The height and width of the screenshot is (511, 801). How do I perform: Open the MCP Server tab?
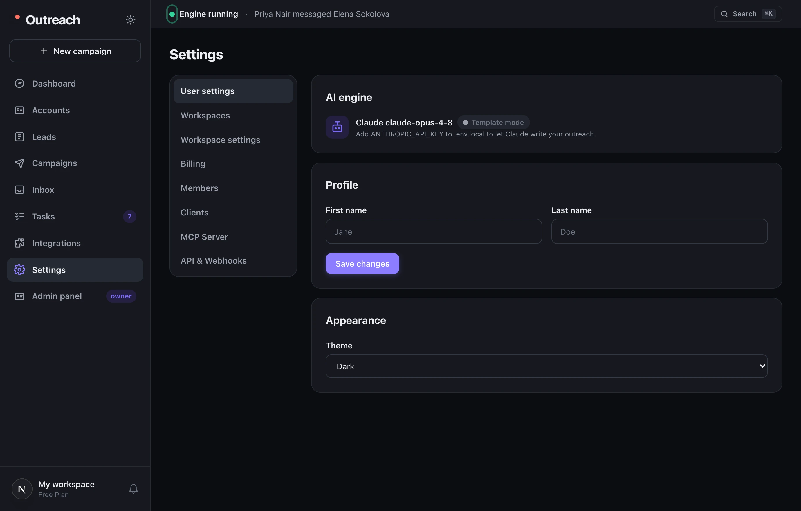[233, 237]
